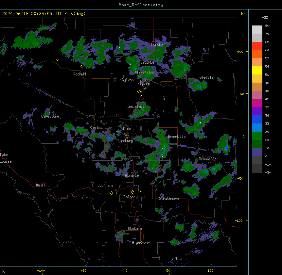Click the Base_Reflectivity title text
Viewport: 282px width, 275px height.
(x=141, y=5)
